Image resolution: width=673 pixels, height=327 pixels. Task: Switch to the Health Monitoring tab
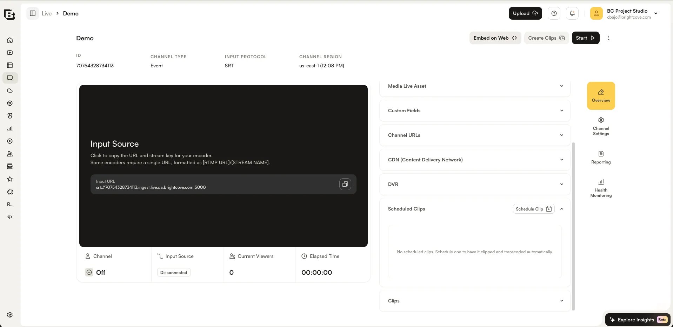(x=601, y=188)
